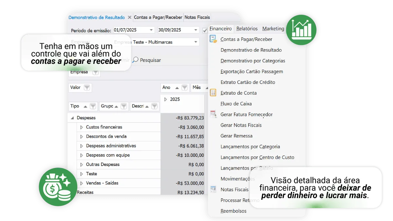Screen dimensions: 393x221
Task: Click the value -R$ 53.000,00
Action: click(x=190, y=183)
